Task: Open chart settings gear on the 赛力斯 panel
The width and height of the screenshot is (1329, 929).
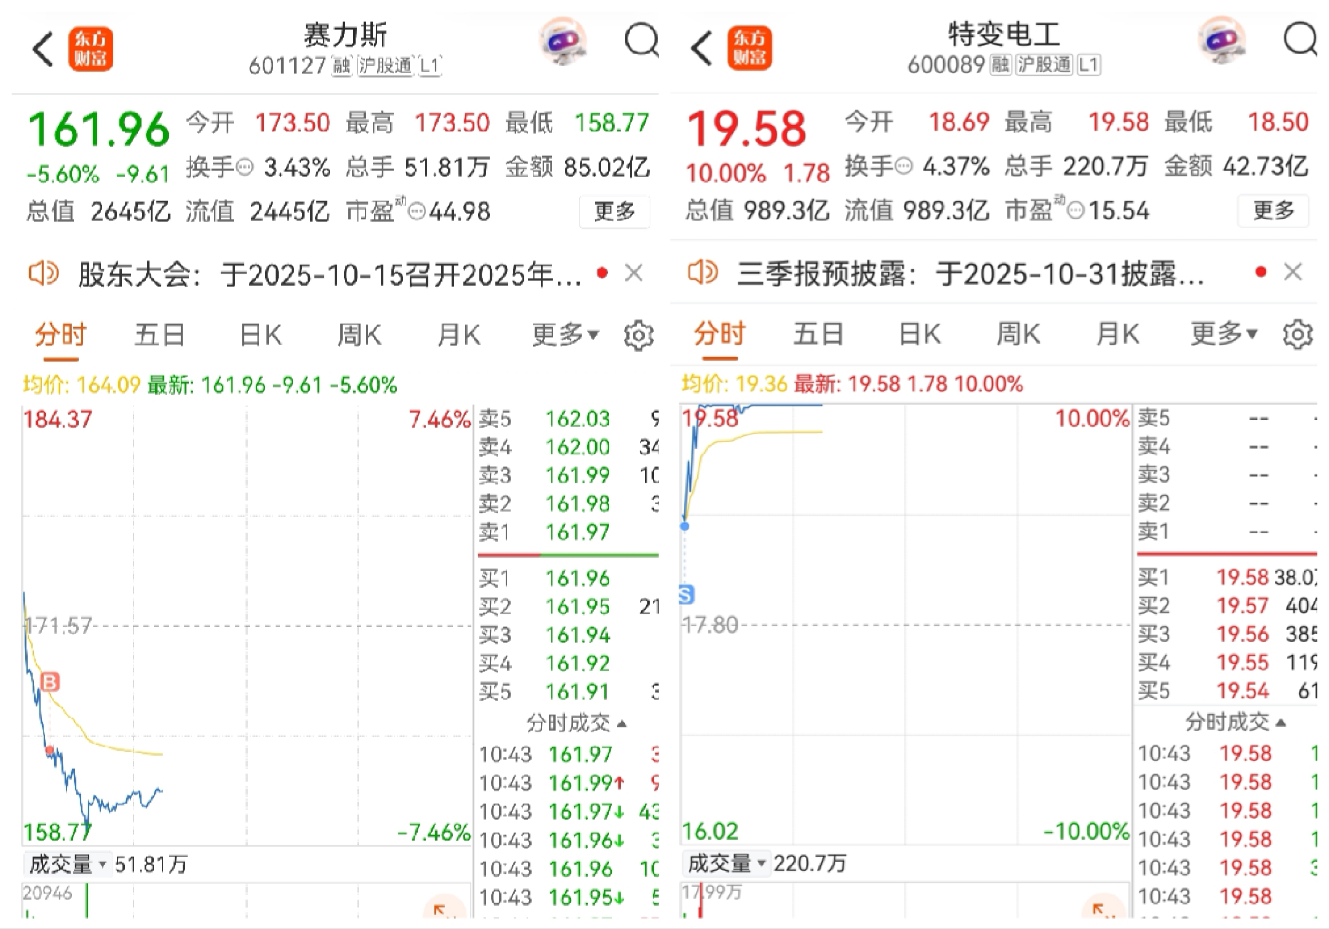Action: (x=638, y=336)
